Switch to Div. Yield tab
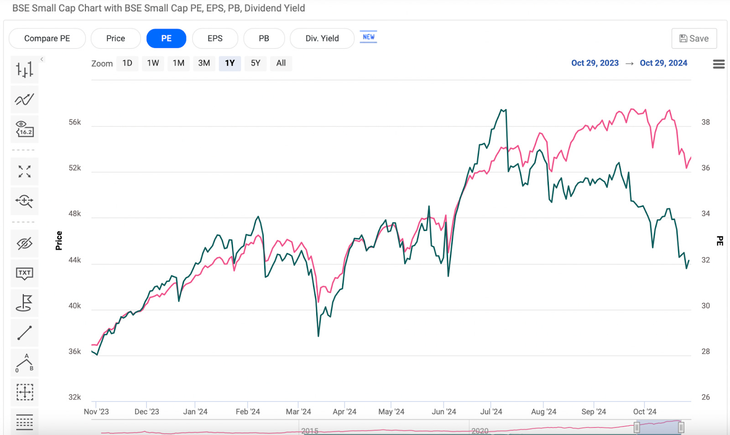The height and width of the screenshot is (435, 730). [322, 38]
